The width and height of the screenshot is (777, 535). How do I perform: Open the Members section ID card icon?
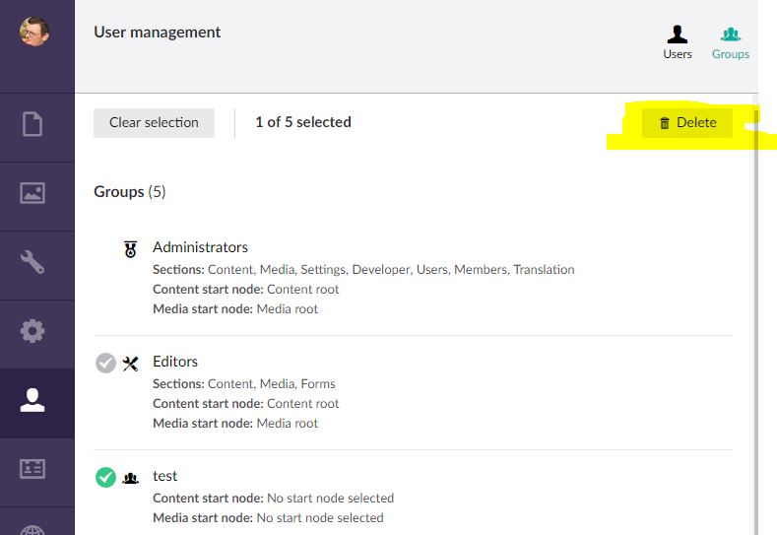(x=33, y=469)
